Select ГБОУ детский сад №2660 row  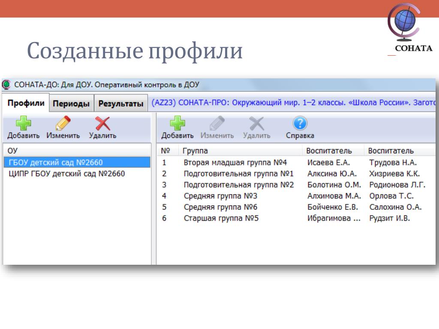(77, 162)
